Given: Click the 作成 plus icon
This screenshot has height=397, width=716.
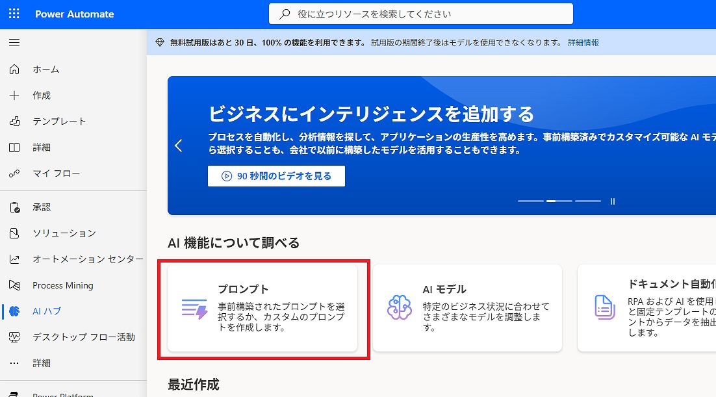Looking at the screenshot, I should [14, 96].
